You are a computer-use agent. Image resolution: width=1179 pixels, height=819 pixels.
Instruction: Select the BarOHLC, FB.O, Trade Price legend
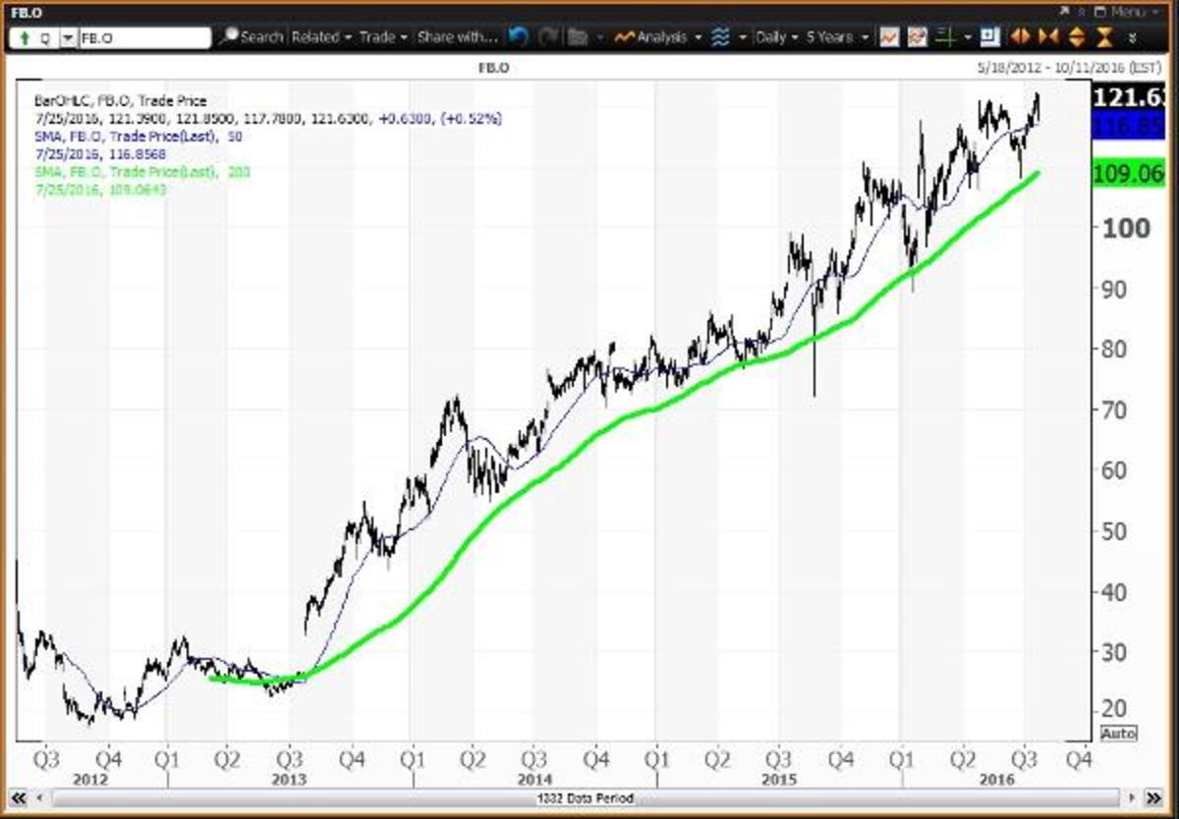(x=122, y=100)
